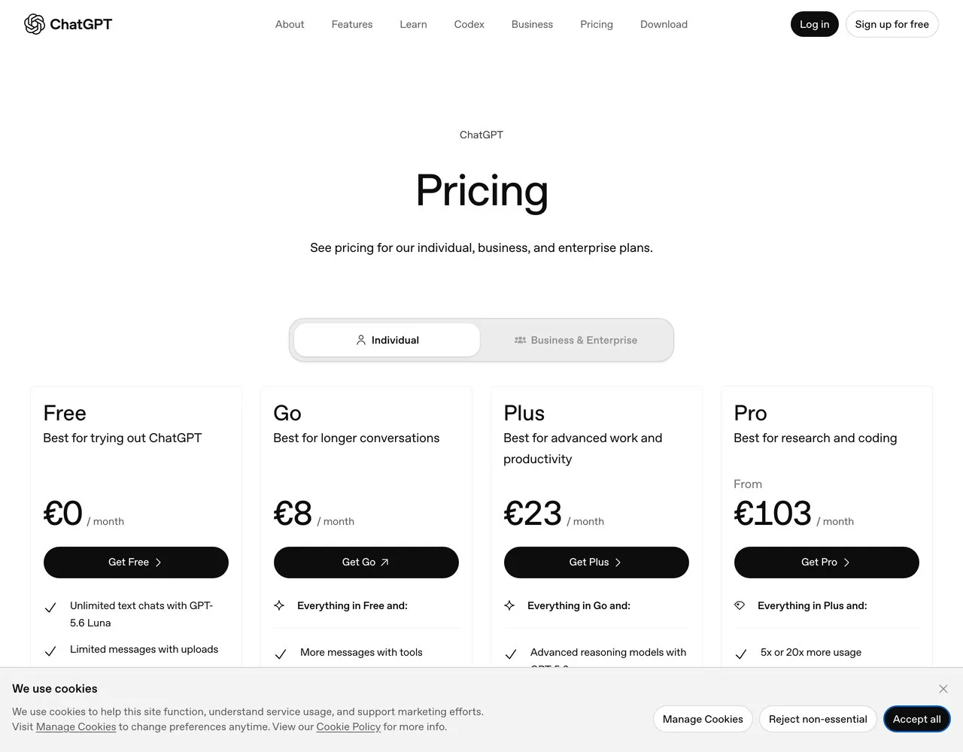Viewport: 963px width, 752px height.
Task: Click the Get Plus button
Action: point(597,562)
